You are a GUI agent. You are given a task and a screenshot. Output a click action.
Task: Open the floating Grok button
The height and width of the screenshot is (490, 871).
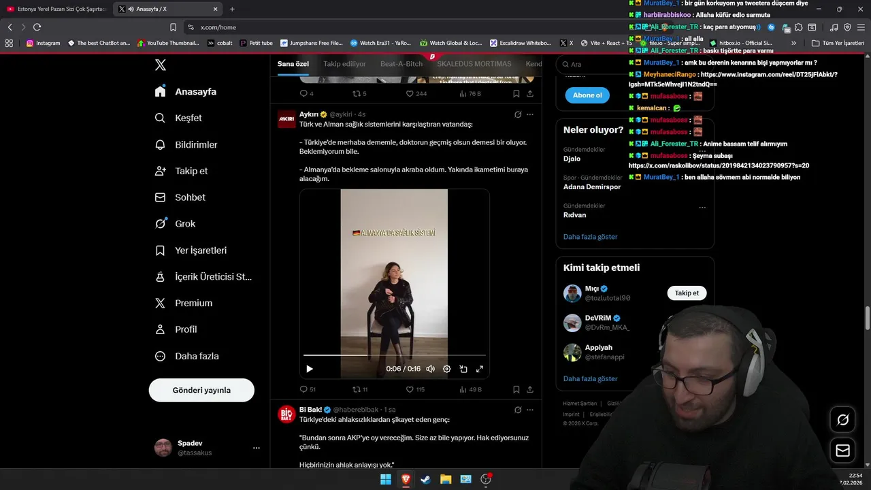click(x=842, y=420)
